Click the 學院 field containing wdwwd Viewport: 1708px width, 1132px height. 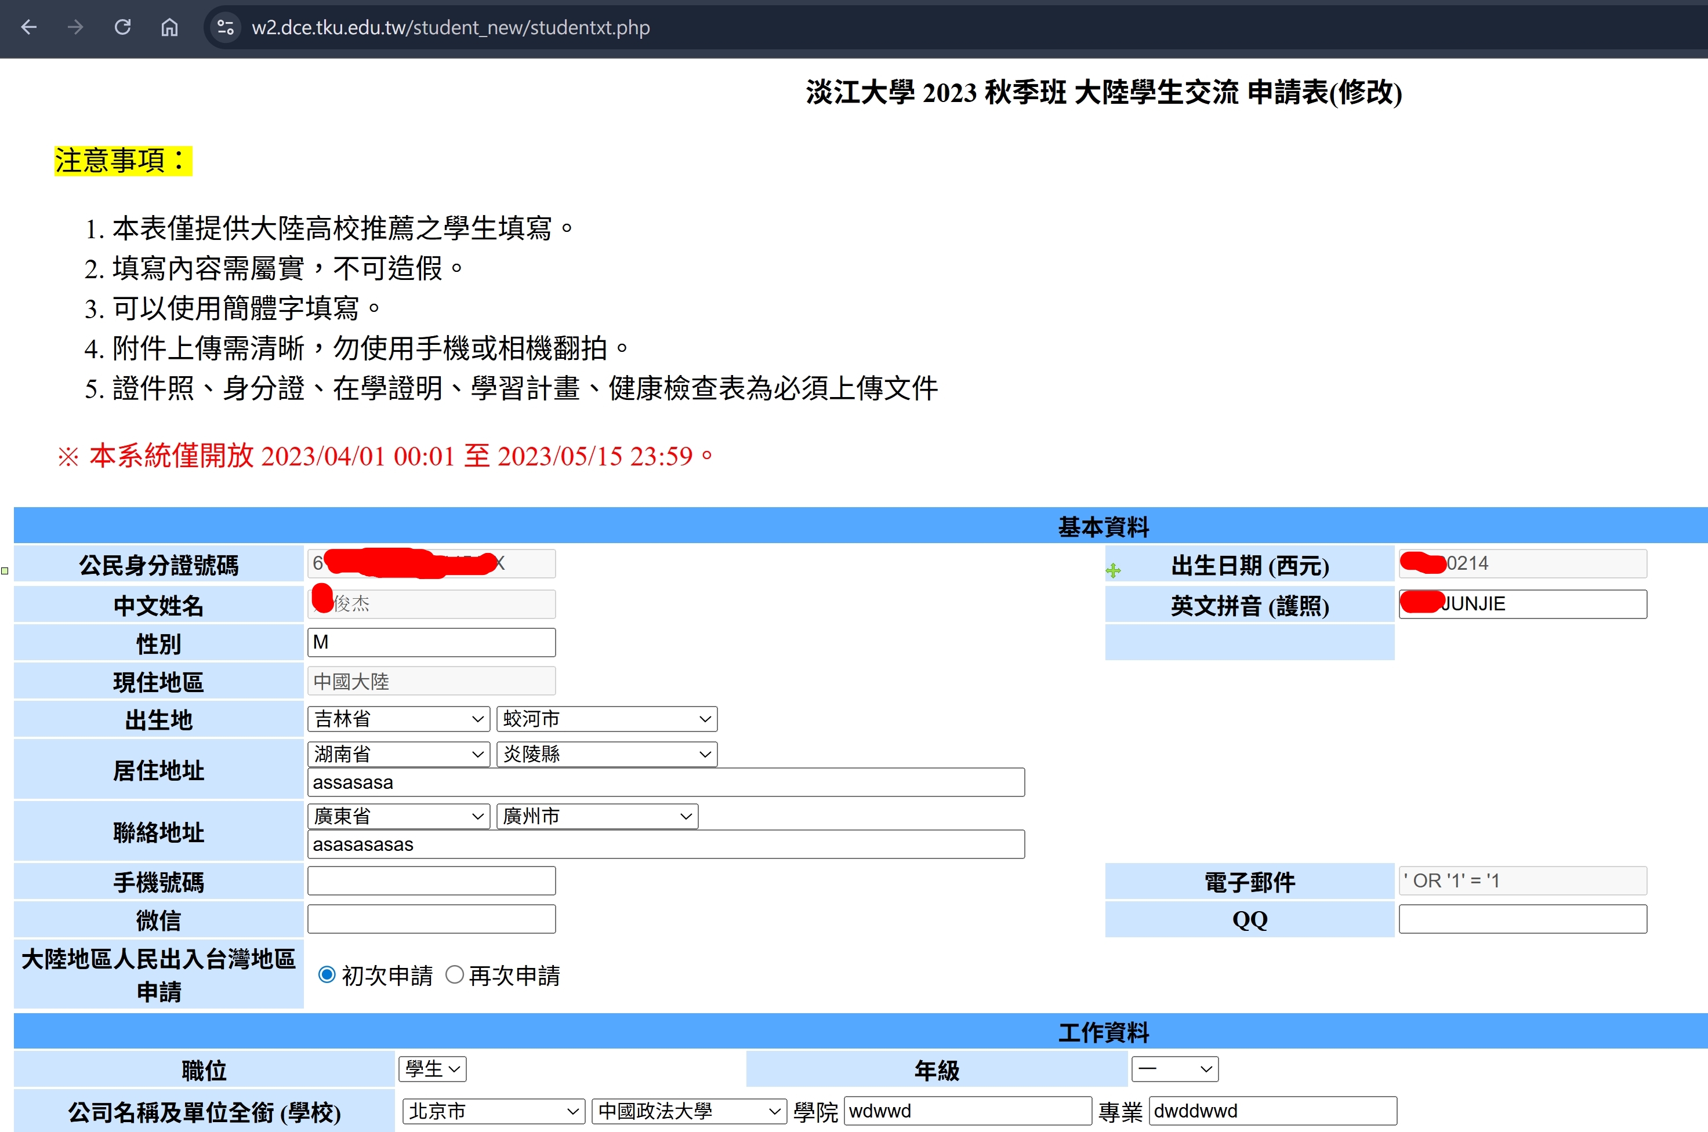click(967, 1111)
